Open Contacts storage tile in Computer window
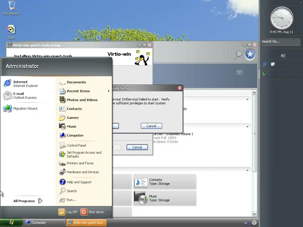Viewport: 303px width, 227px height. click(x=165, y=182)
